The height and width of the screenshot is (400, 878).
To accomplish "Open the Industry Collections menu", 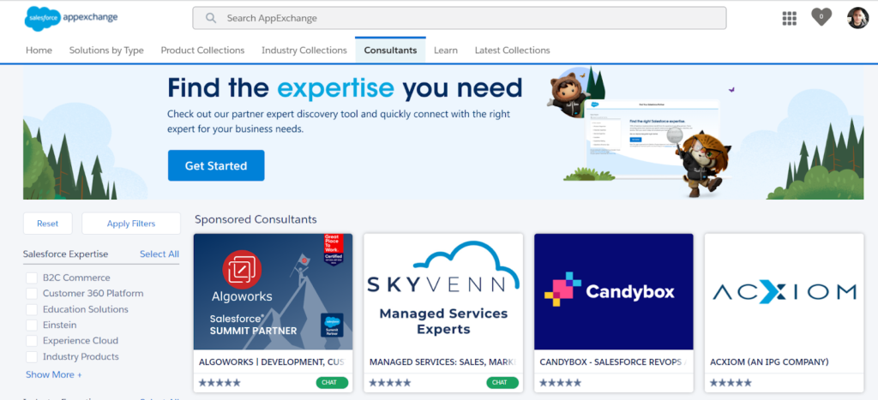I will (304, 51).
